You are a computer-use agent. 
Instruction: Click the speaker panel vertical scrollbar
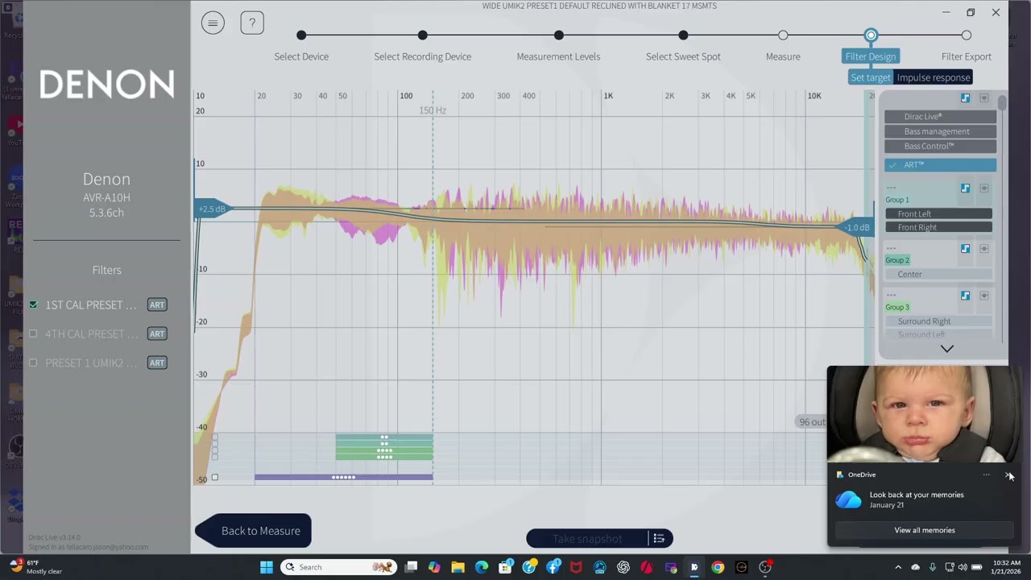pyautogui.click(x=1002, y=103)
